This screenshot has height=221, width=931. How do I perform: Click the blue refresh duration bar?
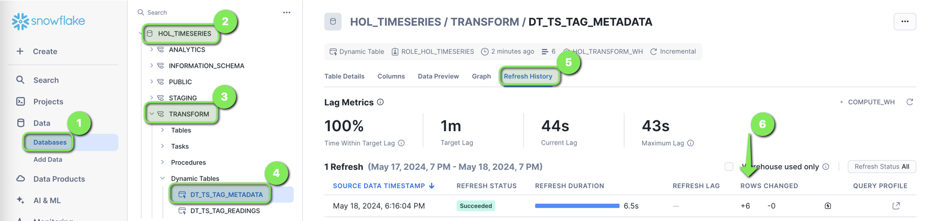click(x=577, y=206)
